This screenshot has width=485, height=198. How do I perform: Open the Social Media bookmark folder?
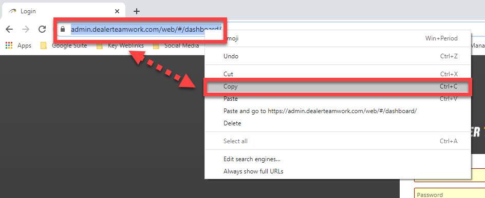[x=176, y=46]
